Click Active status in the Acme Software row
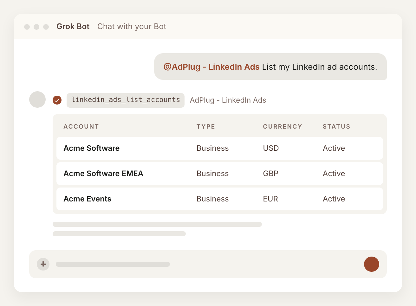The width and height of the screenshot is (416, 306). tap(334, 148)
